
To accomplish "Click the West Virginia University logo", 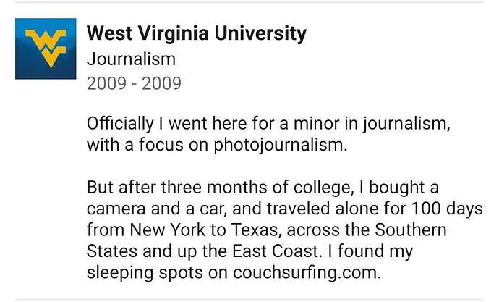I will click(x=46, y=49).
